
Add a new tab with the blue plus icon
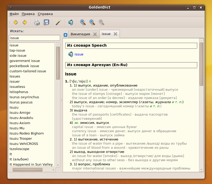65,35
